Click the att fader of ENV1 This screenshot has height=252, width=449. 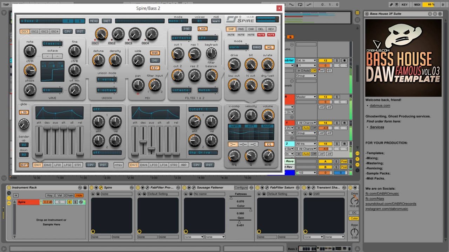coord(39,154)
